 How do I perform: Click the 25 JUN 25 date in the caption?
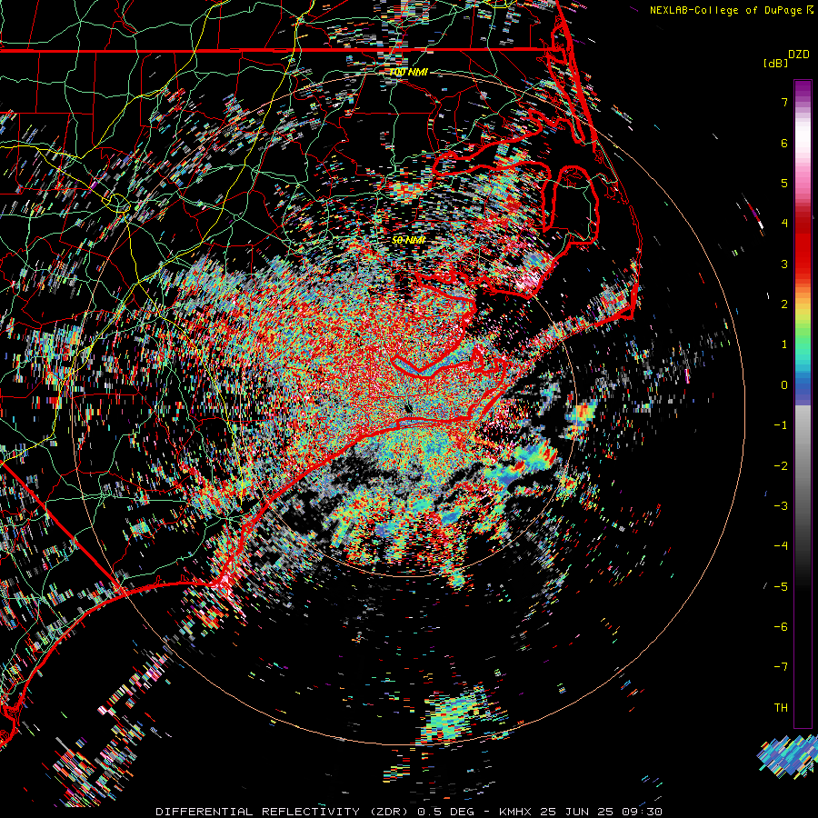[x=576, y=812]
